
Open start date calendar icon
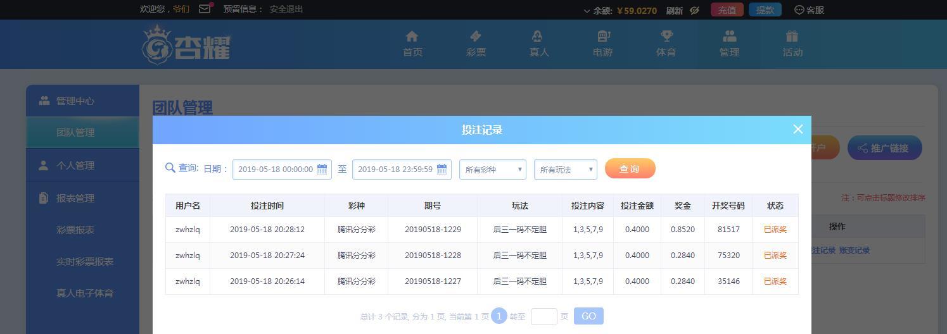pyautogui.click(x=322, y=169)
